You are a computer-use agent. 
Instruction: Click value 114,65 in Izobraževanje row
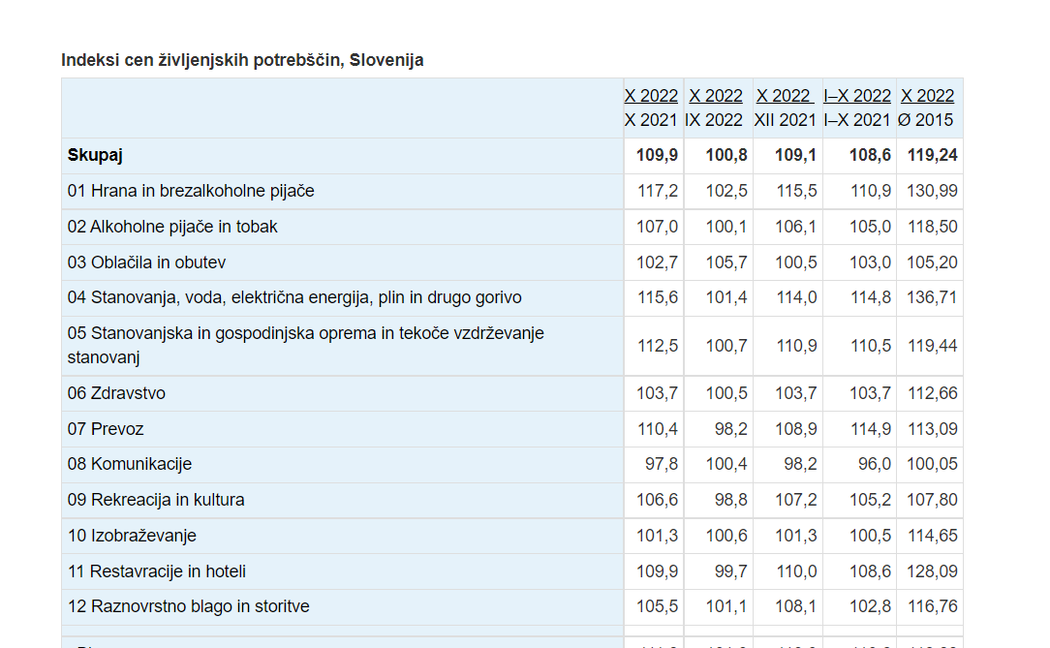(x=932, y=537)
